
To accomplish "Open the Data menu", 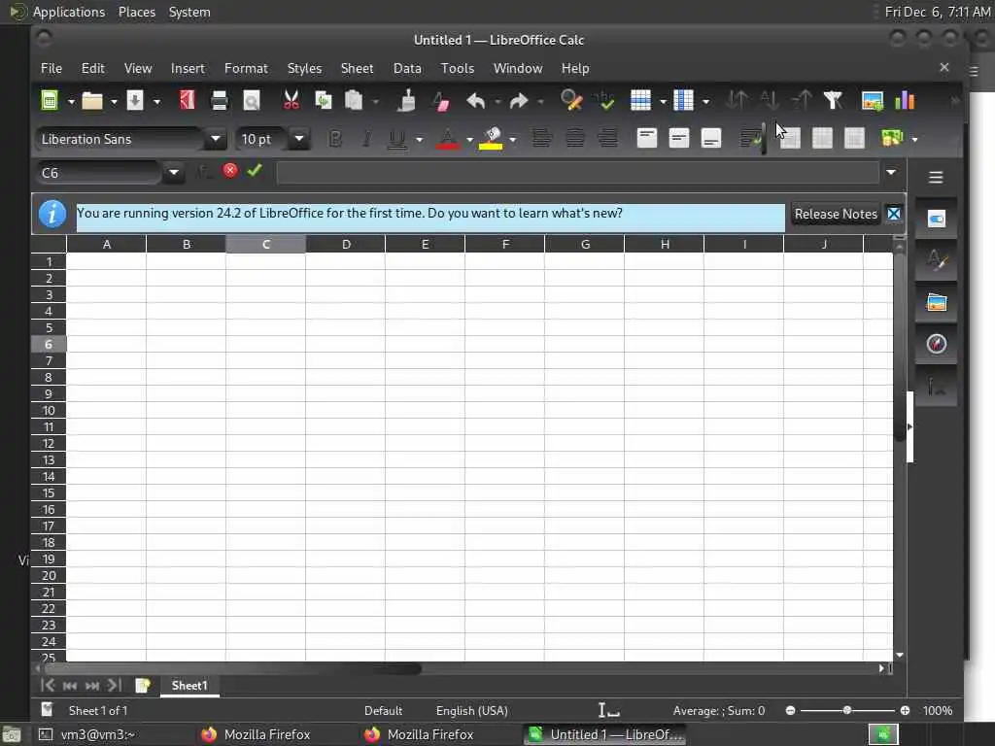I will (407, 68).
